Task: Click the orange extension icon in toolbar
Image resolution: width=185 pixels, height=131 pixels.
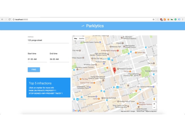Action: click(165, 19)
